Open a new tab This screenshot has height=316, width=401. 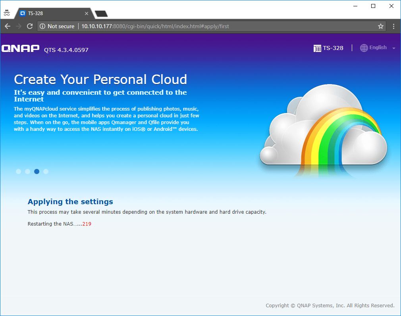tap(101, 13)
